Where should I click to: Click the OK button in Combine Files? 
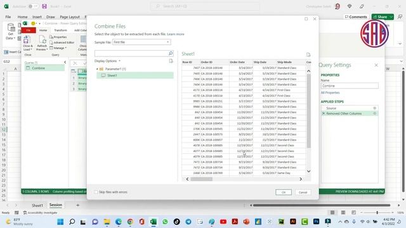[x=284, y=193]
